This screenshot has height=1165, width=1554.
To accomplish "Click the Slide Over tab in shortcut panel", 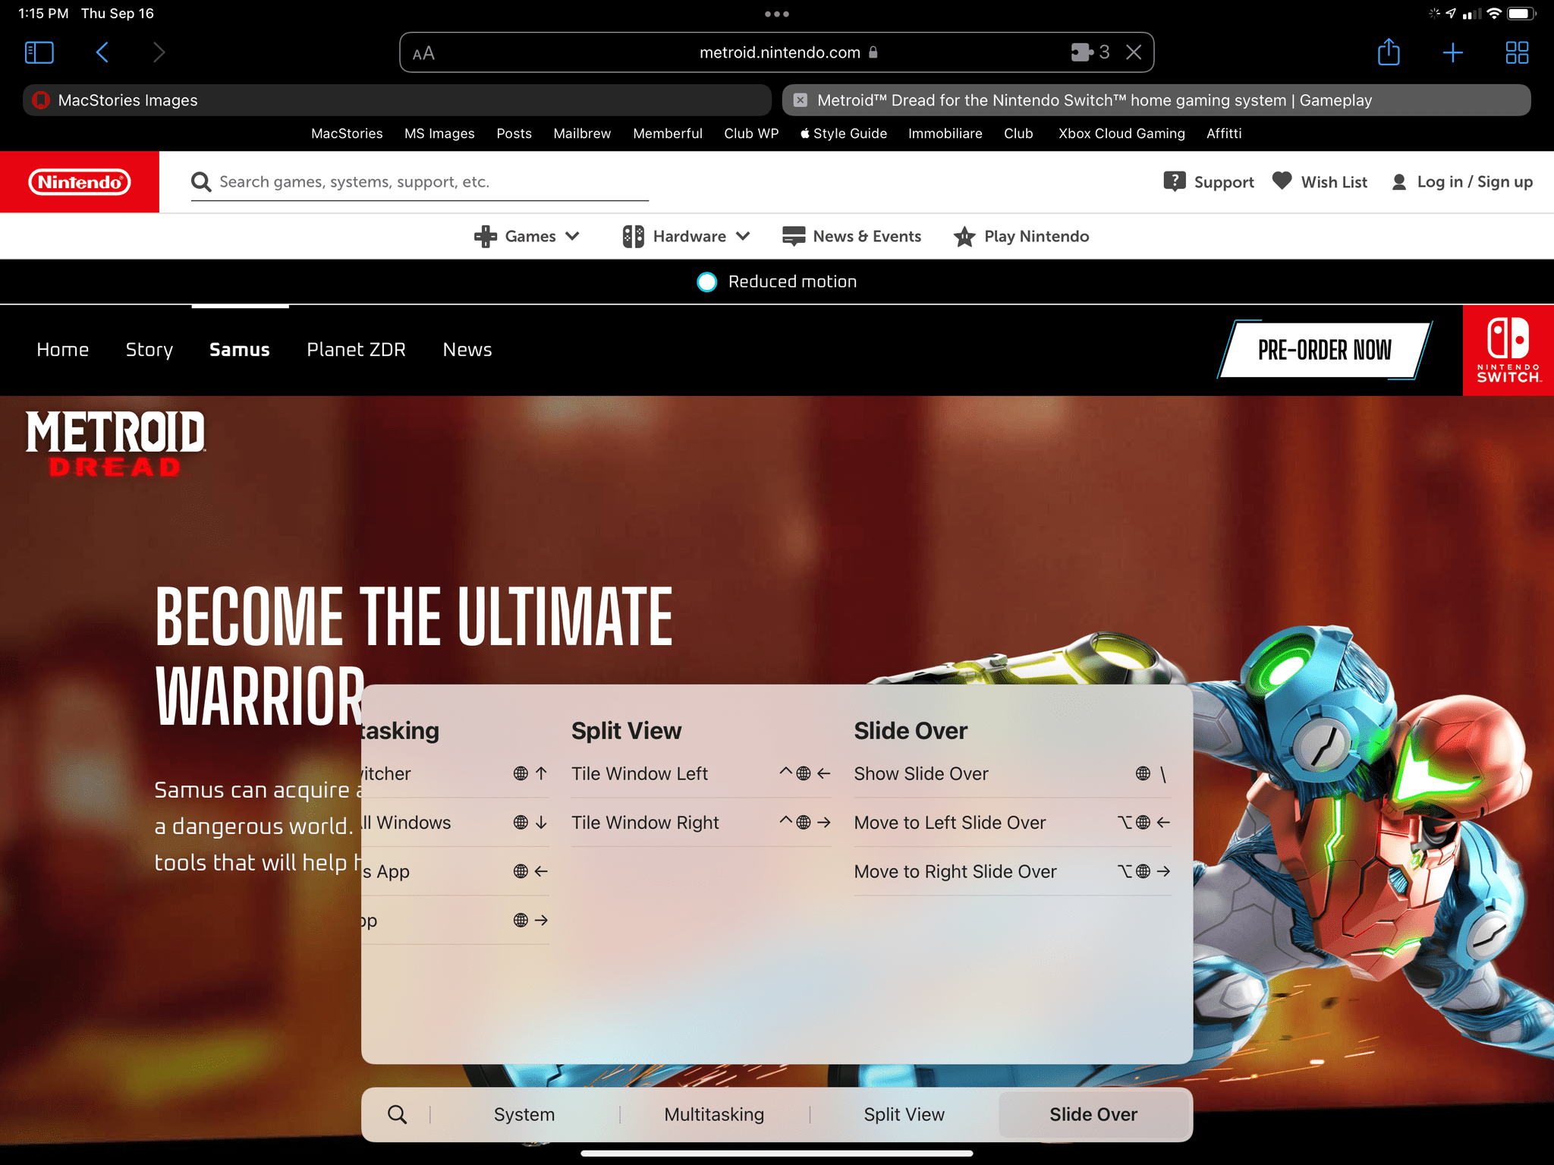I will tap(1091, 1113).
